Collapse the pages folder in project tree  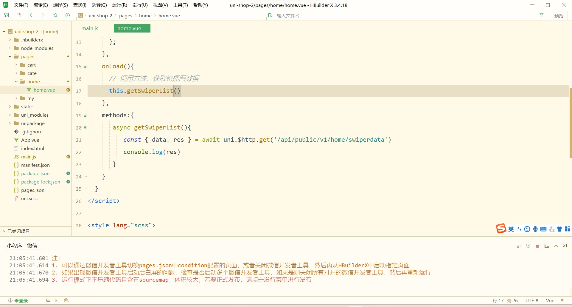(10, 56)
